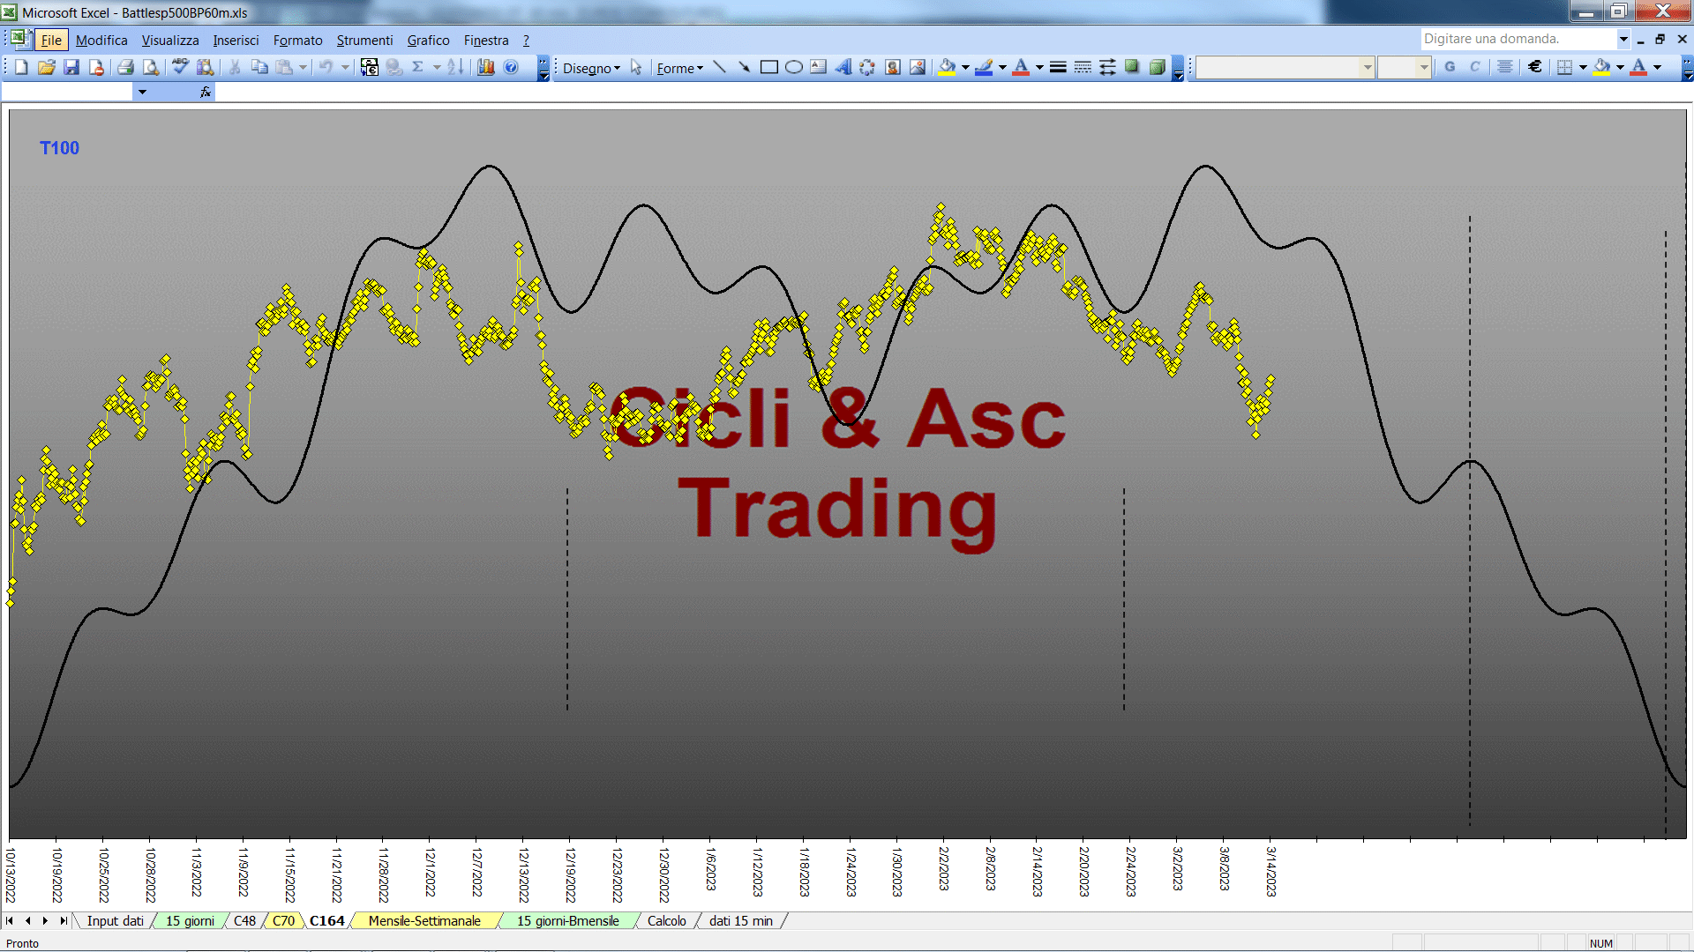Click the 3-D Style icon
The image size is (1694, 952).
[1157, 67]
